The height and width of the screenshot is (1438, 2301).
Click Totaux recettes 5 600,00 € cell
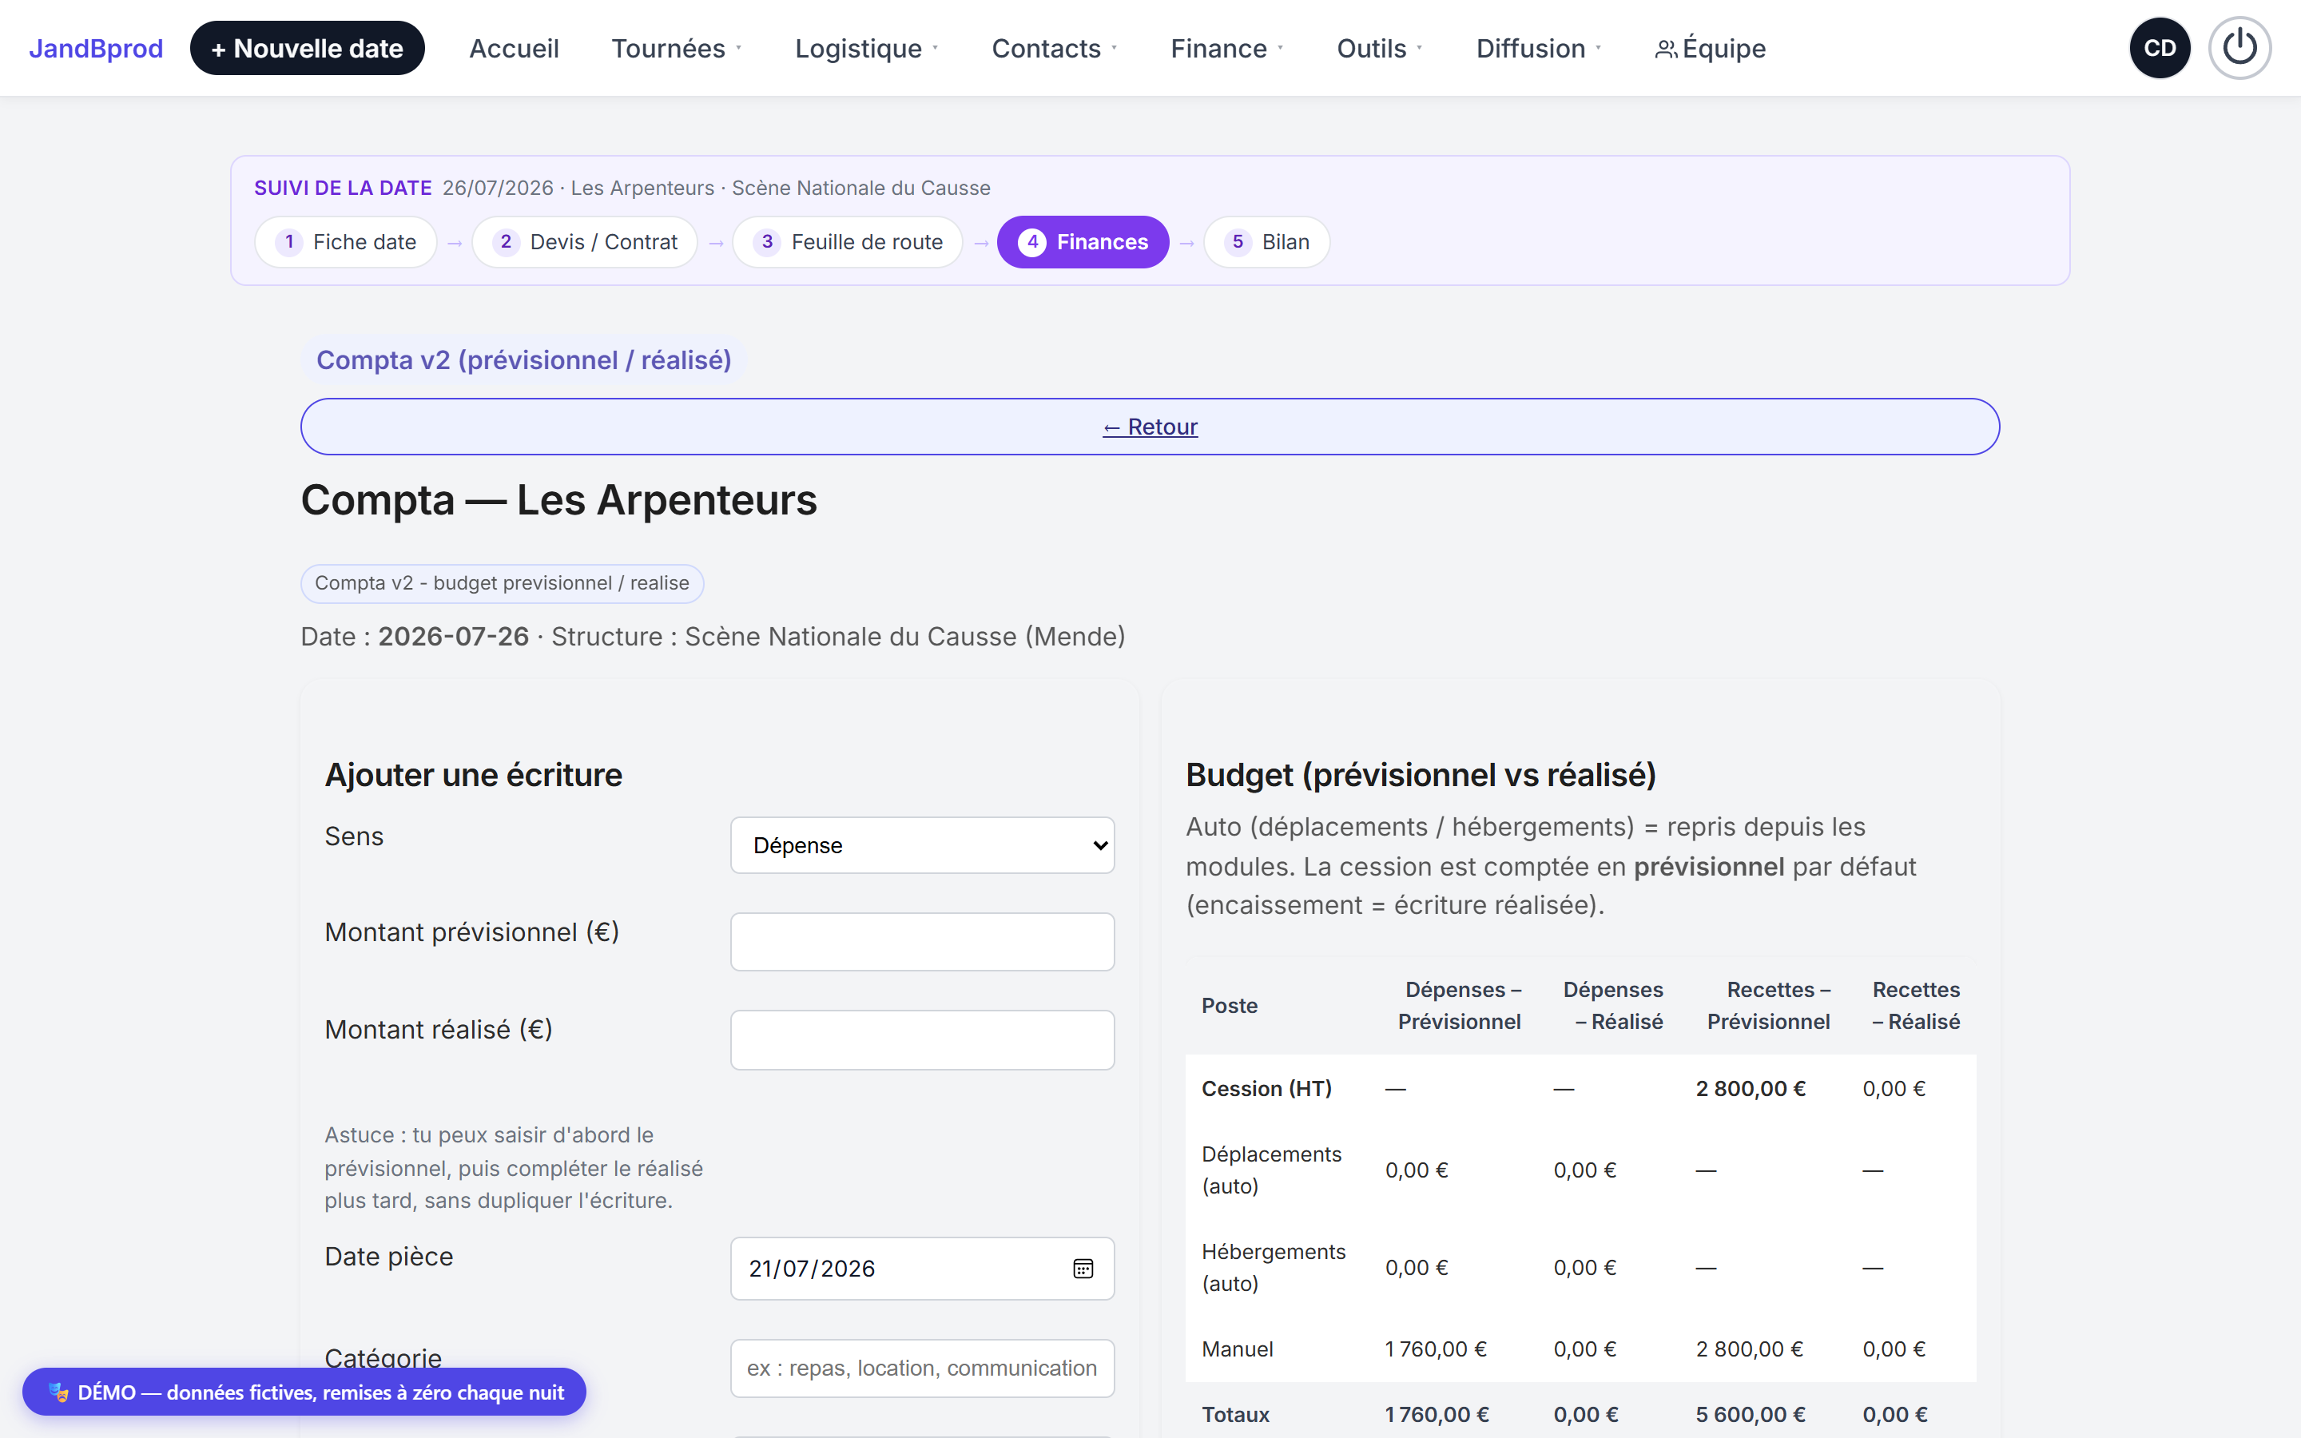click(1751, 1414)
